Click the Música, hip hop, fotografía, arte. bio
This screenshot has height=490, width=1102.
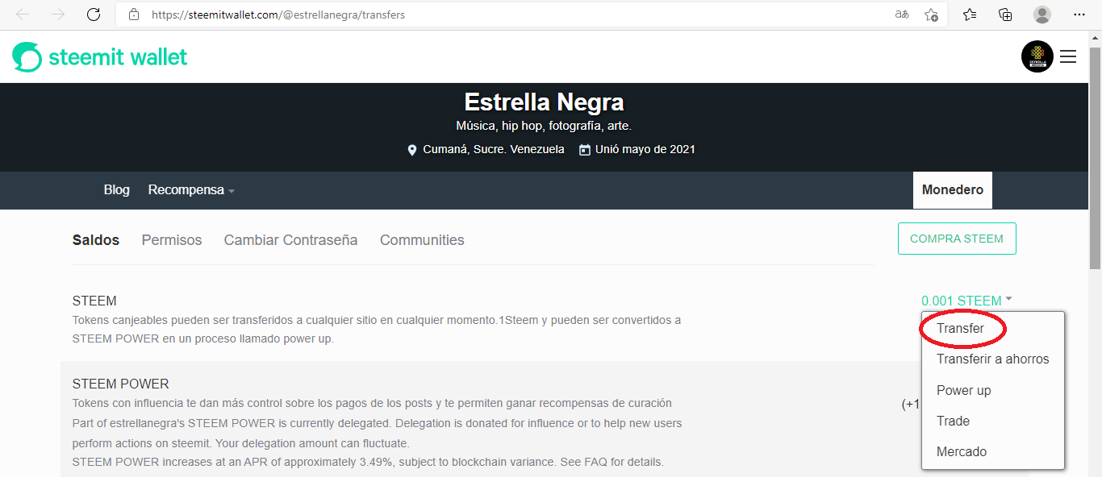click(x=544, y=126)
